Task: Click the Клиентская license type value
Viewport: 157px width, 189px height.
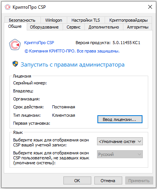Action: coord(63,115)
